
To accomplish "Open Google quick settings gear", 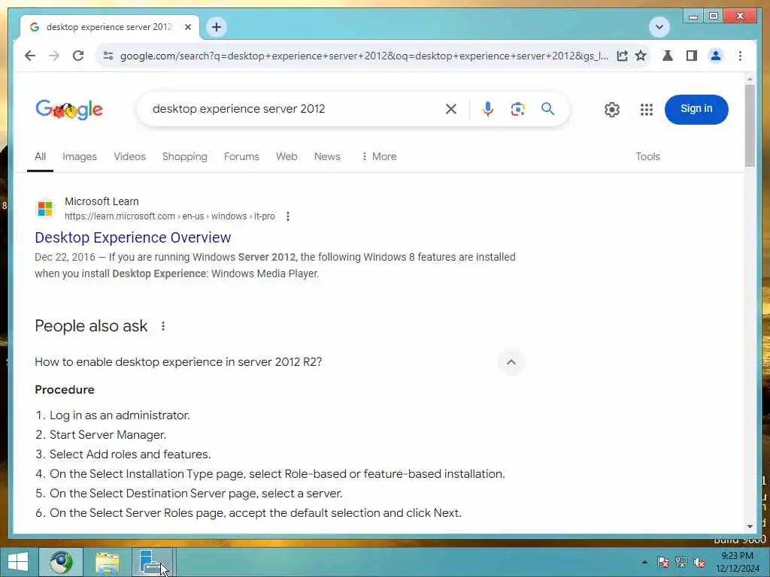I will point(612,110).
